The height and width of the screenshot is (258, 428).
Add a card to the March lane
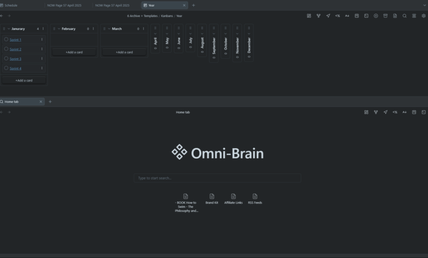(124, 52)
